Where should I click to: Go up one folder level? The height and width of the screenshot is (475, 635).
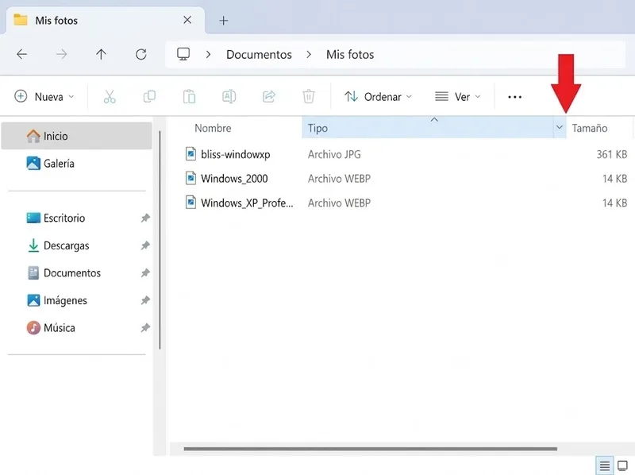point(102,54)
